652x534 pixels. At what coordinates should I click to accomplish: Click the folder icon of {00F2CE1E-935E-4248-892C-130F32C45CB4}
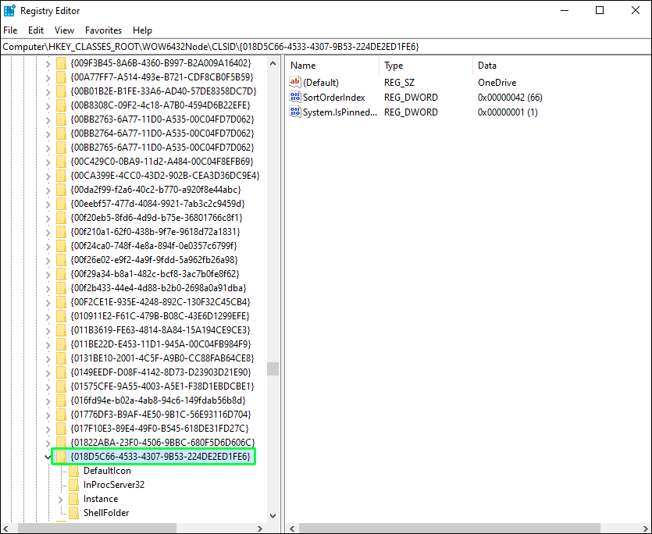pos(61,302)
